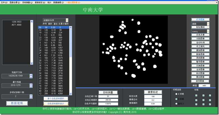Viewport: 219px width, 115px height.
Task: Click the 异或图像 button
Action: click(200, 58)
